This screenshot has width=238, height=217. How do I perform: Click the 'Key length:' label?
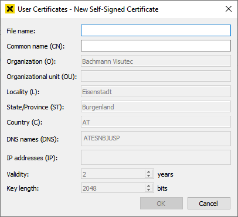(22, 188)
